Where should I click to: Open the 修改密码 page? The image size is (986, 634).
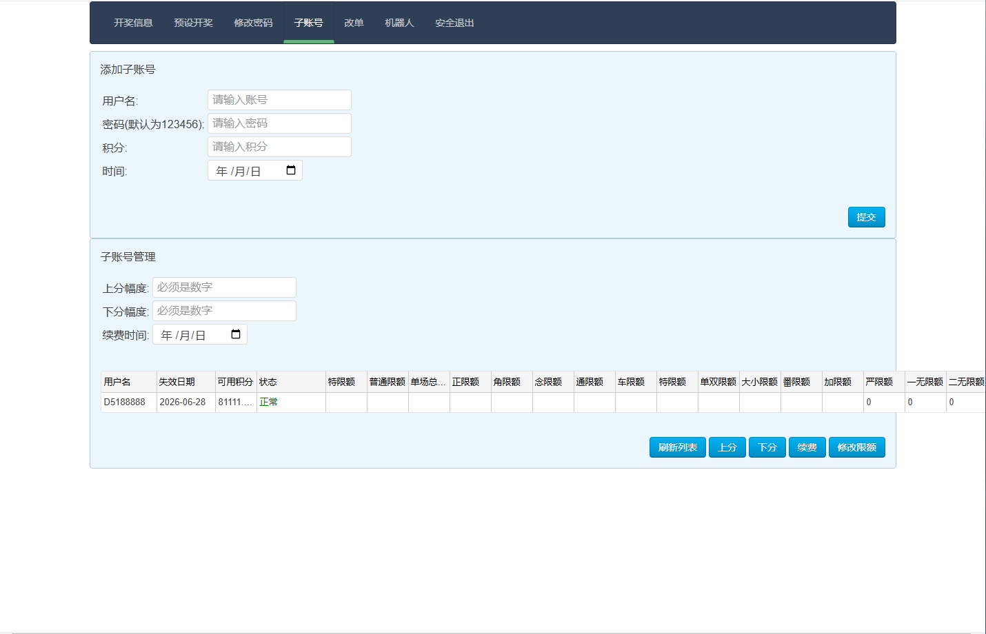[x=253, y=23]
